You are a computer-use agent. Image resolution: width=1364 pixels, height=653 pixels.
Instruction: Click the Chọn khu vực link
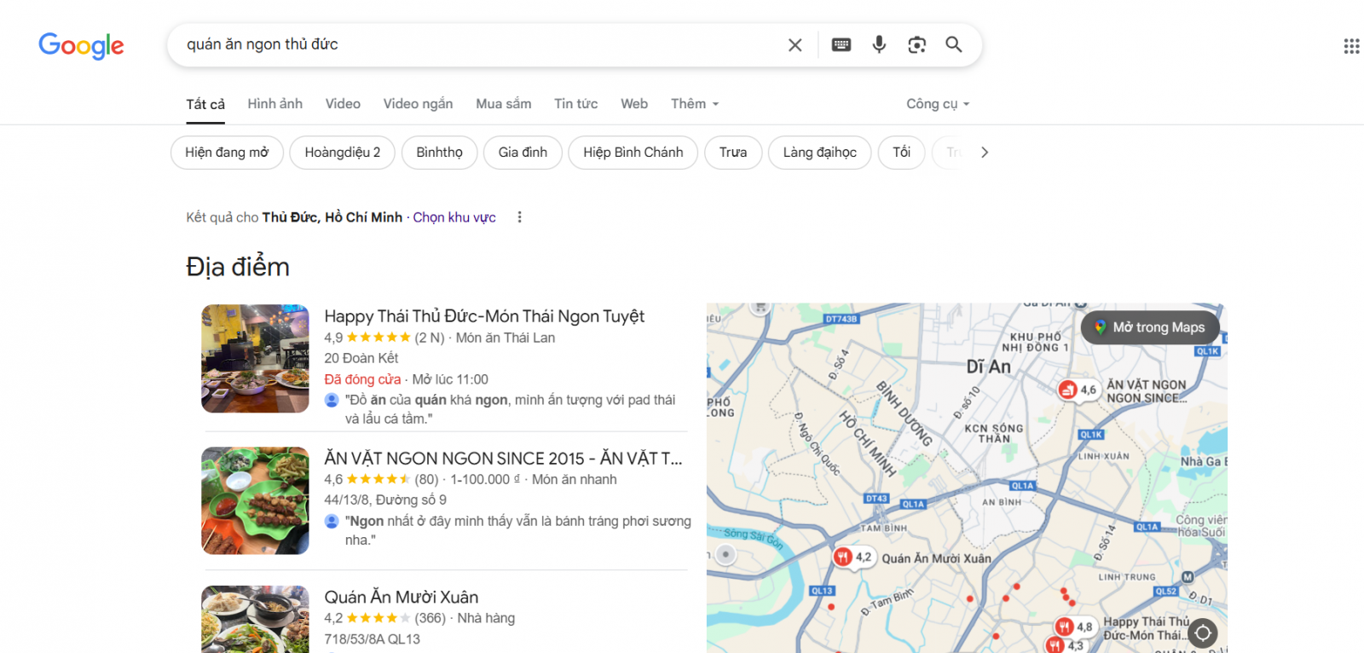(x=454, y=217)
